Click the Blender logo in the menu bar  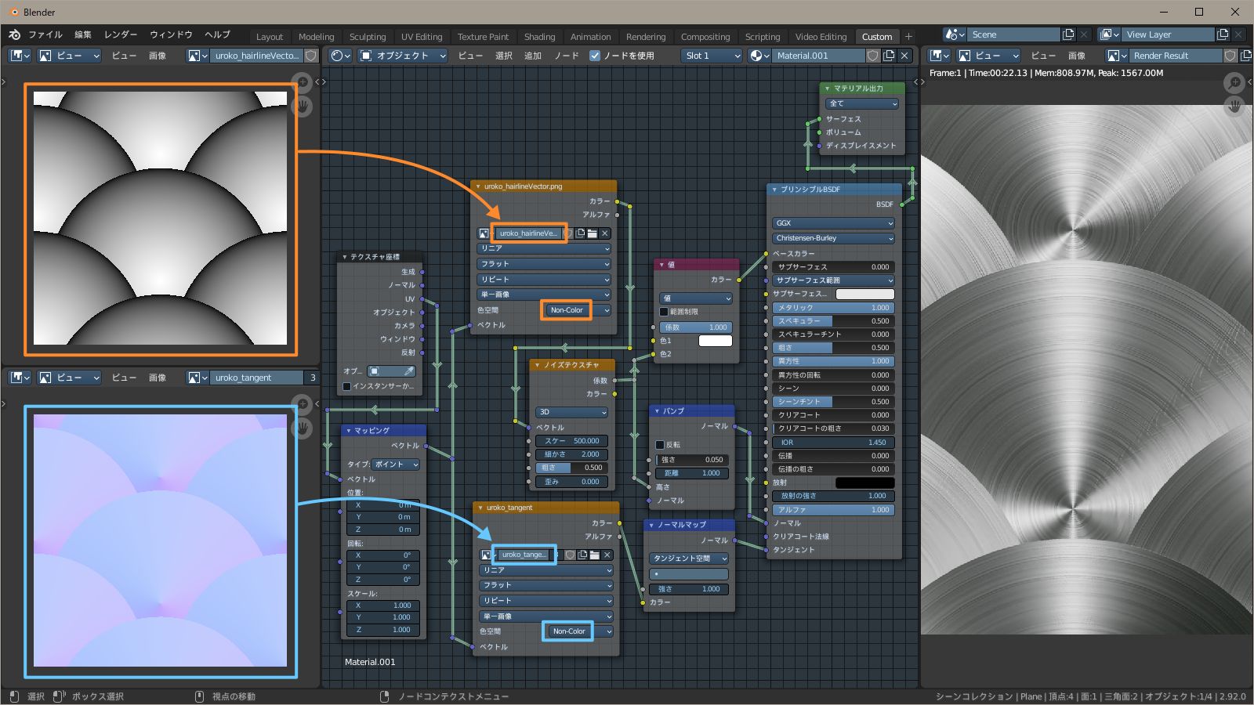14,34
